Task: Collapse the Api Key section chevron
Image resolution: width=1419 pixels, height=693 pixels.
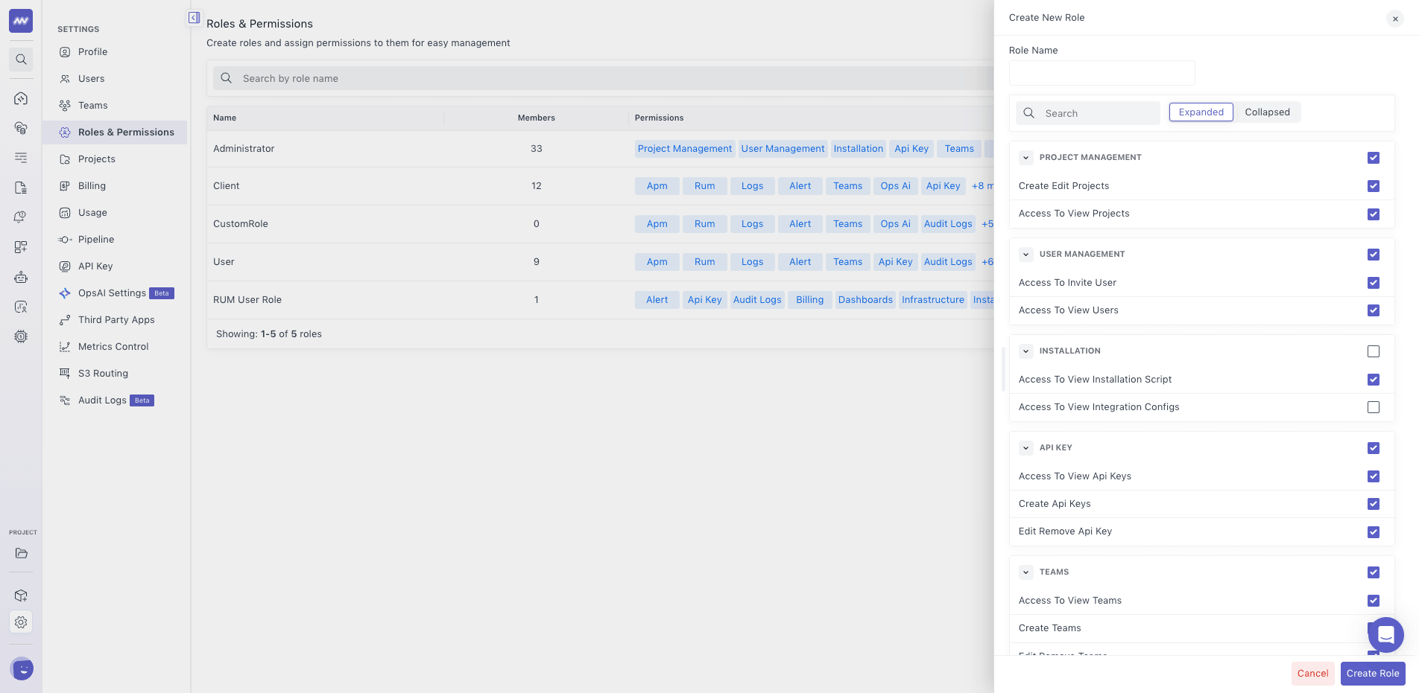Action: tap(1026, 448)
